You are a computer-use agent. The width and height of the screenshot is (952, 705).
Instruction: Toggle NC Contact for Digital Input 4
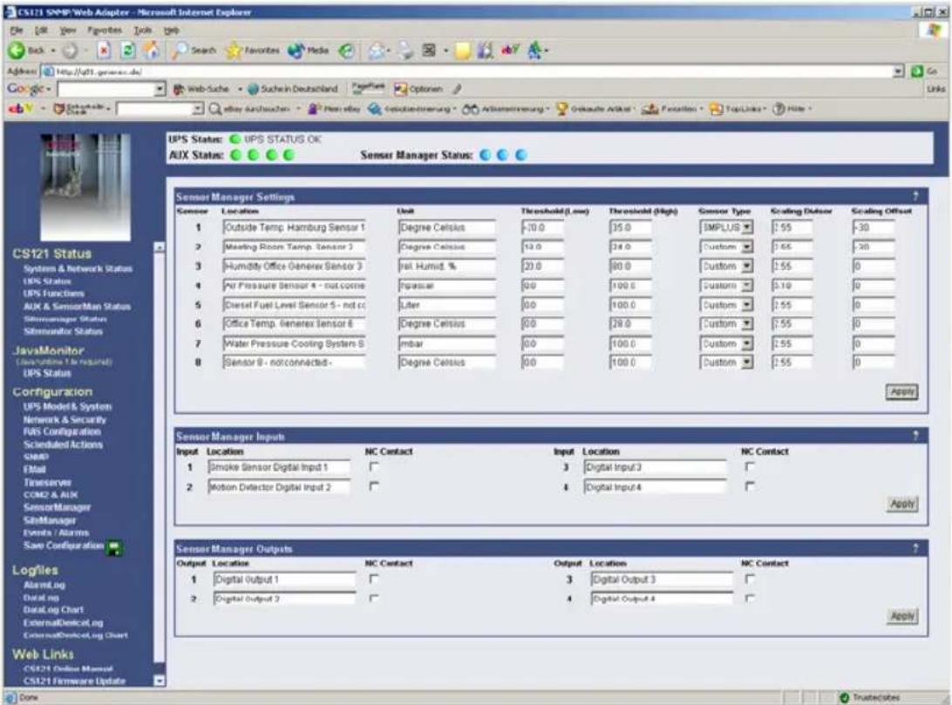coord(750,486)
